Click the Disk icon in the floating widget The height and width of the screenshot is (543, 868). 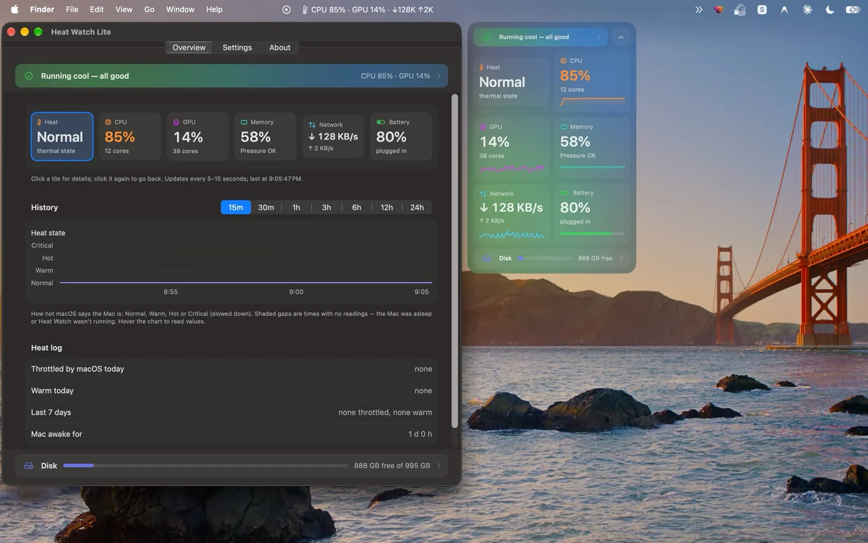[x=487, y=258]
